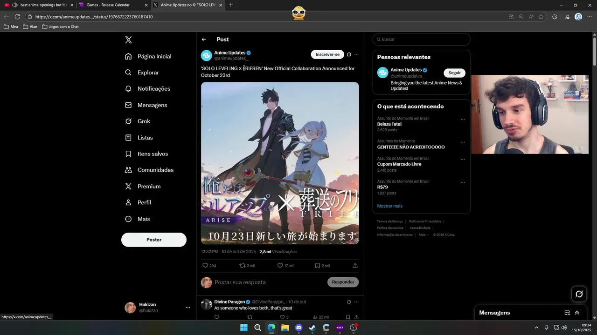Screen dimensions: 597x335
Task: Open Discord from the taskbar
Action: 299,328
